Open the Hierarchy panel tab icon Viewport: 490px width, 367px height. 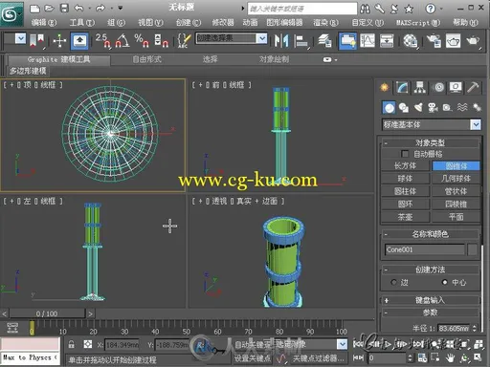click(420, 87)
